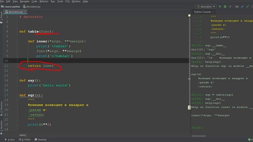Open the File menu
This screenshot has width=253, height=142.
coord(2,2)
